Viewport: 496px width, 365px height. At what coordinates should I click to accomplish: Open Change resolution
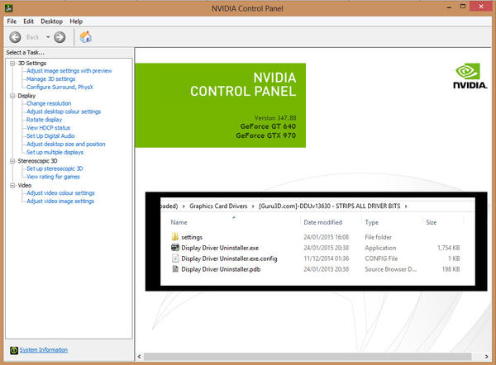[49, 103]
